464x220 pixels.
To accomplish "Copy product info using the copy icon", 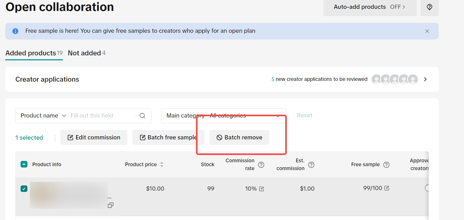I will pos(110,205).
